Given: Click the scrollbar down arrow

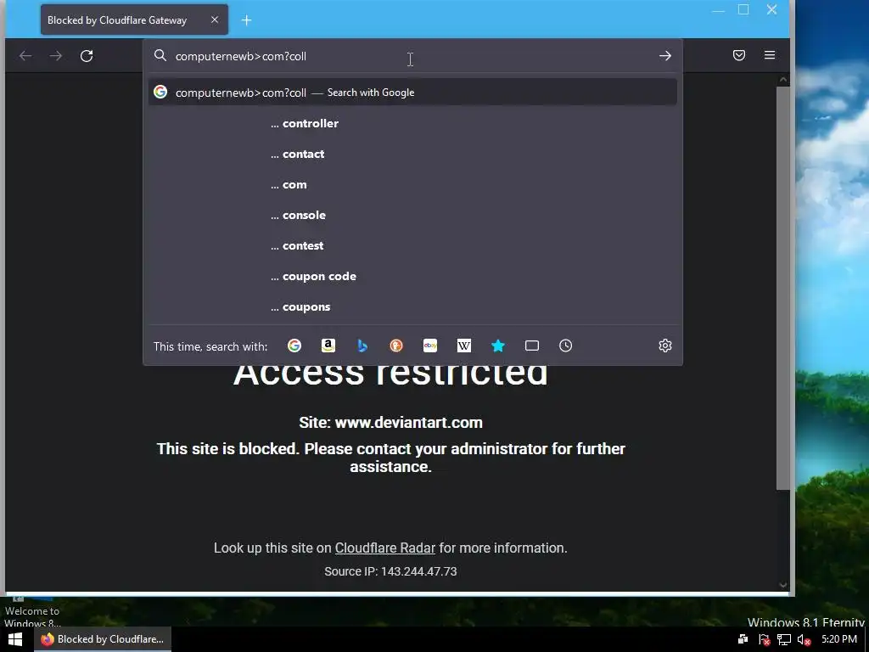Looking at the screenshot, I should (782, 584).
